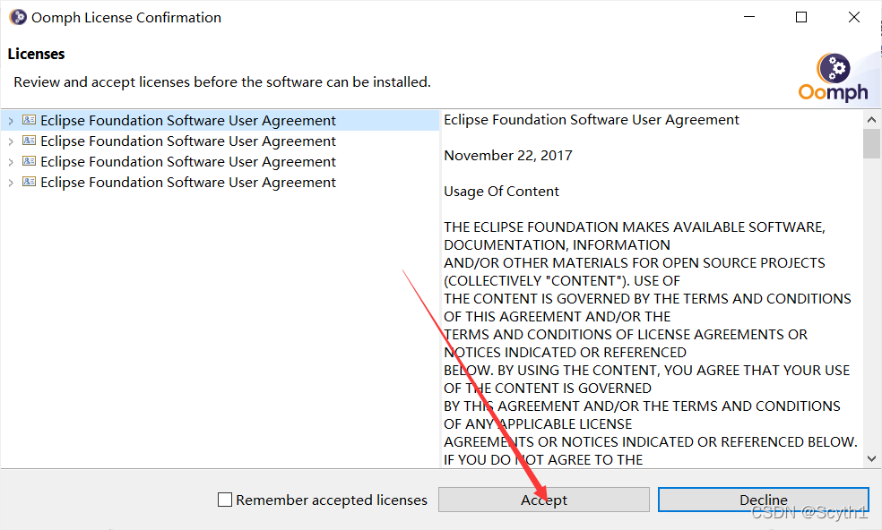Screen dimensions: 882x530
Task: Maximize the Oomph License Confirmation window
Action: (x=801, y=17)
